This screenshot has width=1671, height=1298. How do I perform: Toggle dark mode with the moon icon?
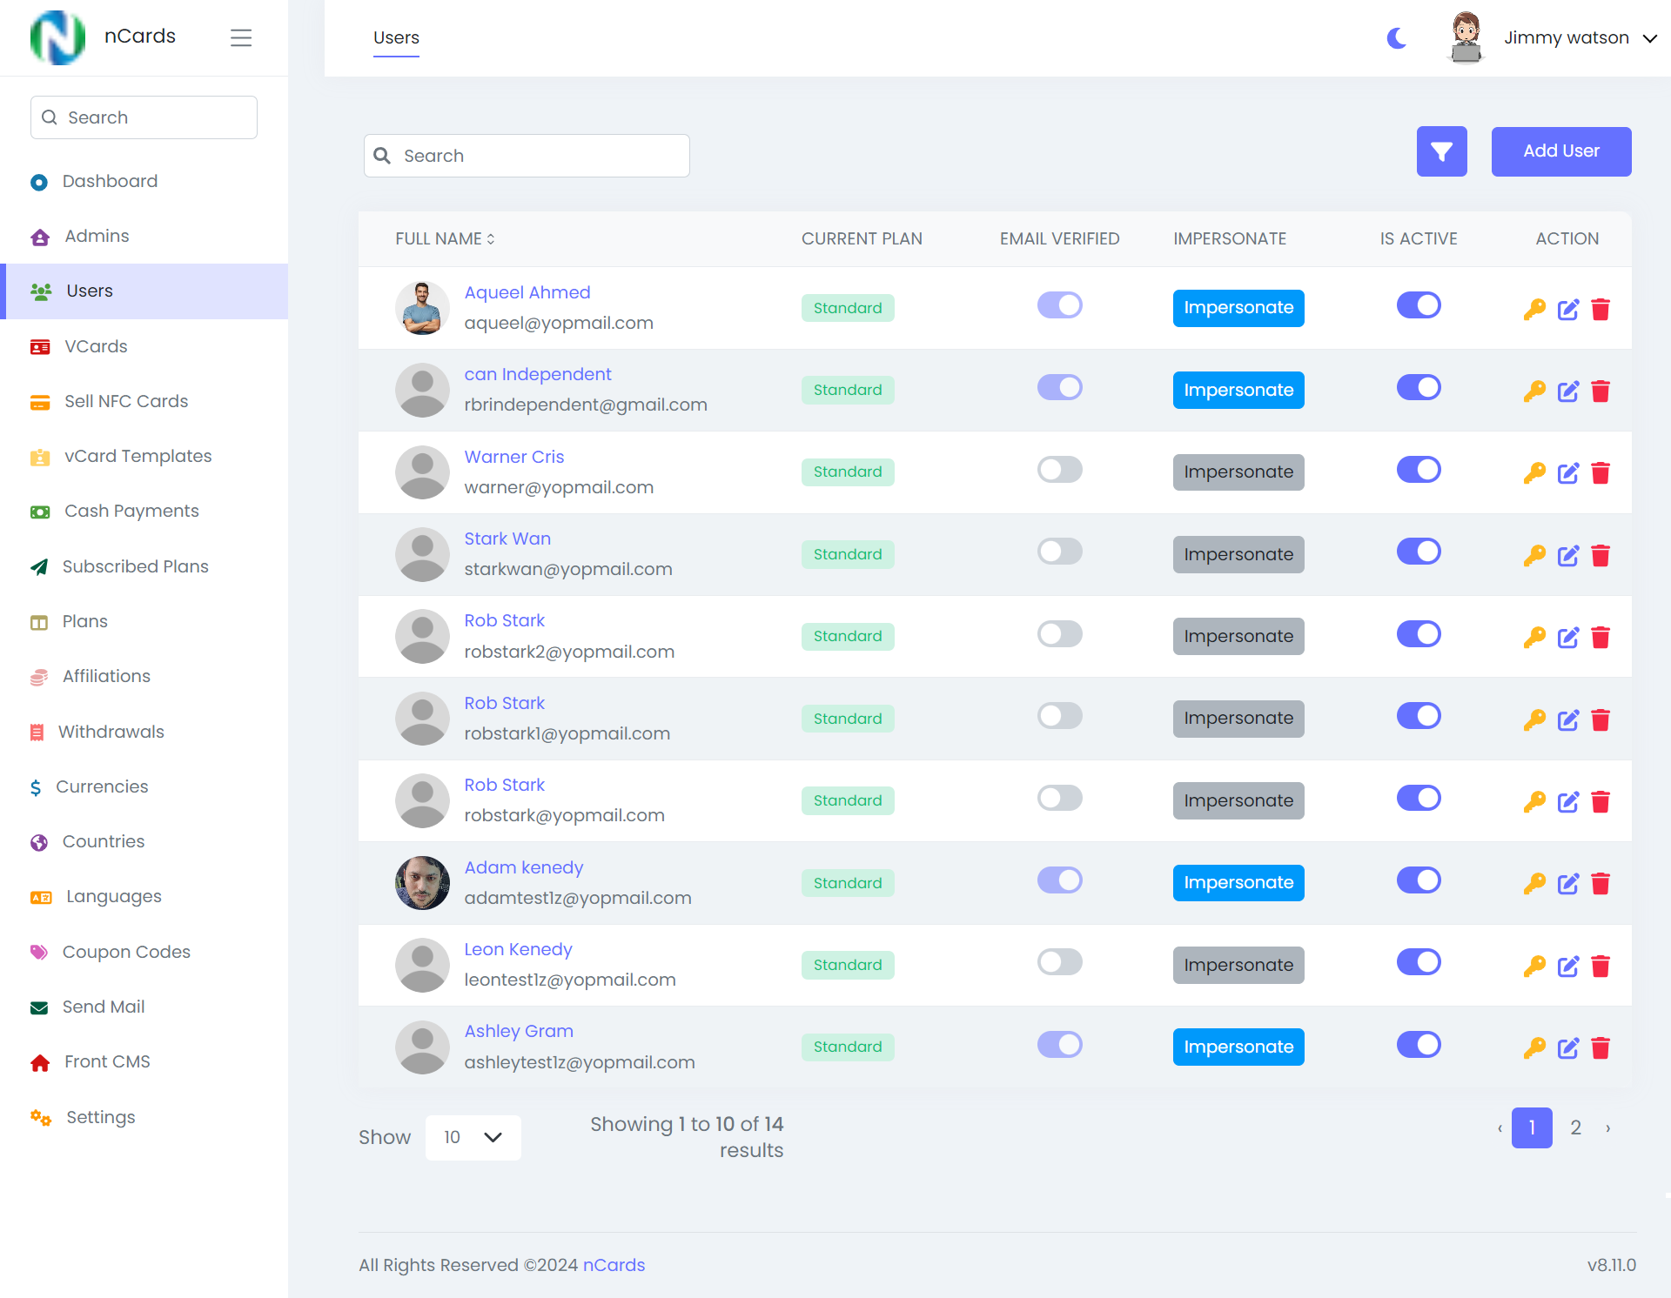click(x=1397, y=38)
